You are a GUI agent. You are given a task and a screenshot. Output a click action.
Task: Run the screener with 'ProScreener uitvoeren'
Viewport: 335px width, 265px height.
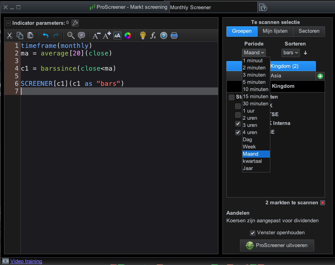pos(277,245)
